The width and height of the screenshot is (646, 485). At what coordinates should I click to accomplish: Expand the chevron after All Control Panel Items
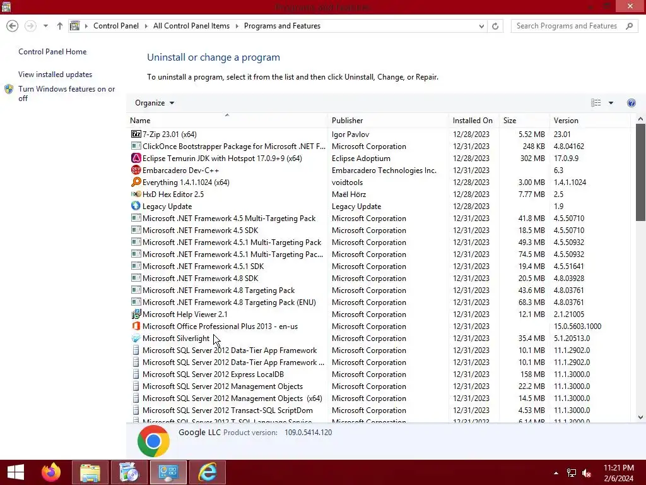click(237, 26)
